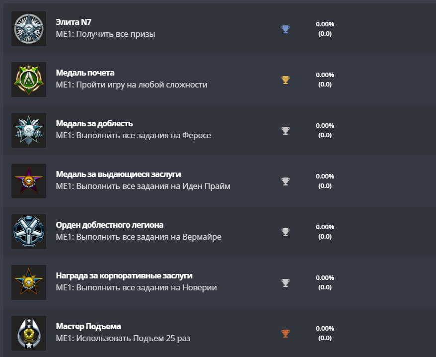Click the silver trophy for Орден доблестного легиона
This screenshot has height=357, width=436.
(286, 232)
